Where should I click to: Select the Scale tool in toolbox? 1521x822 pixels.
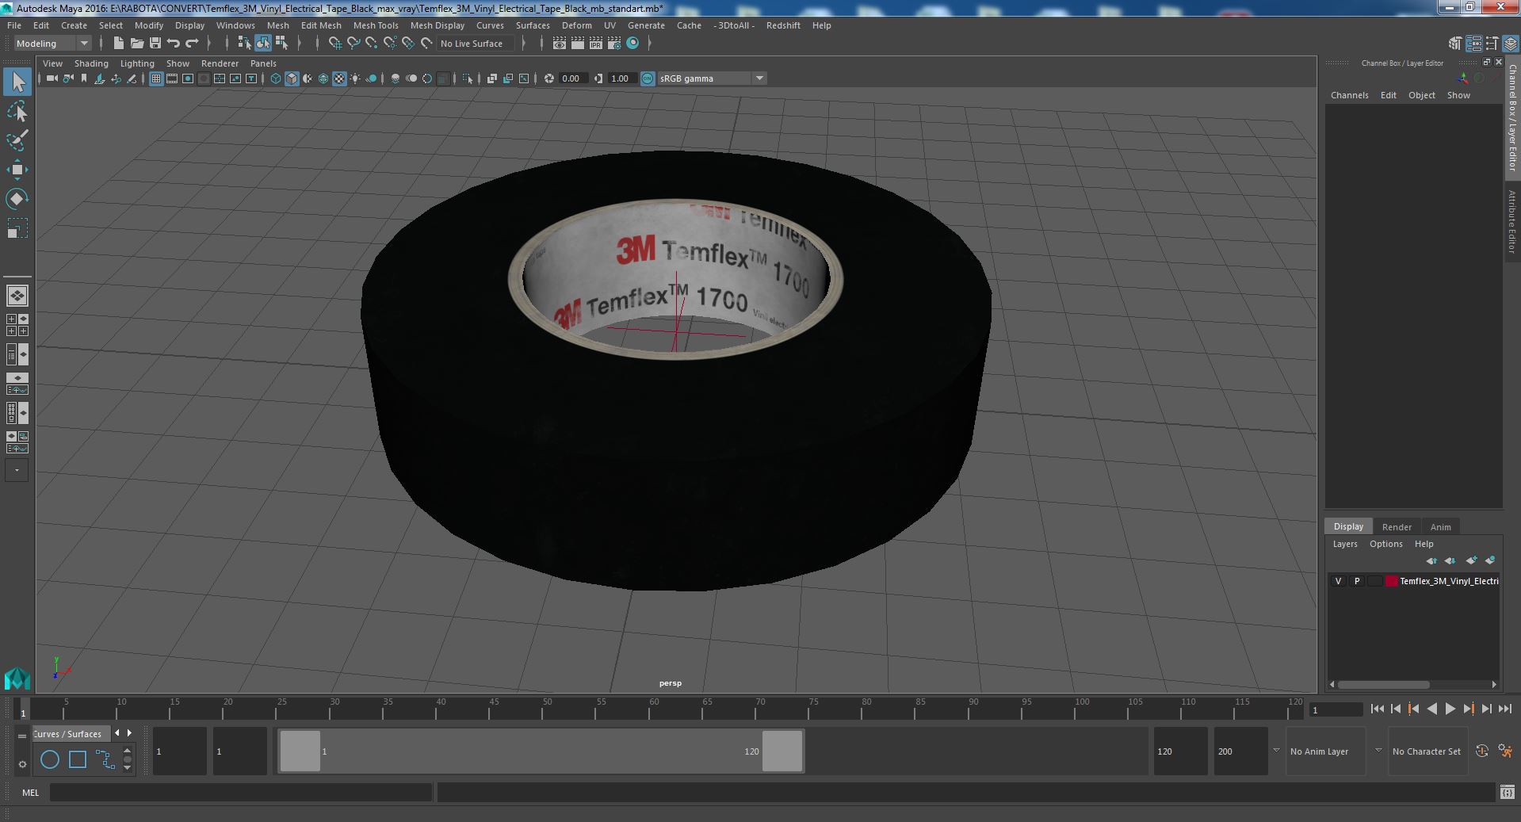click(x=17, y=228)
